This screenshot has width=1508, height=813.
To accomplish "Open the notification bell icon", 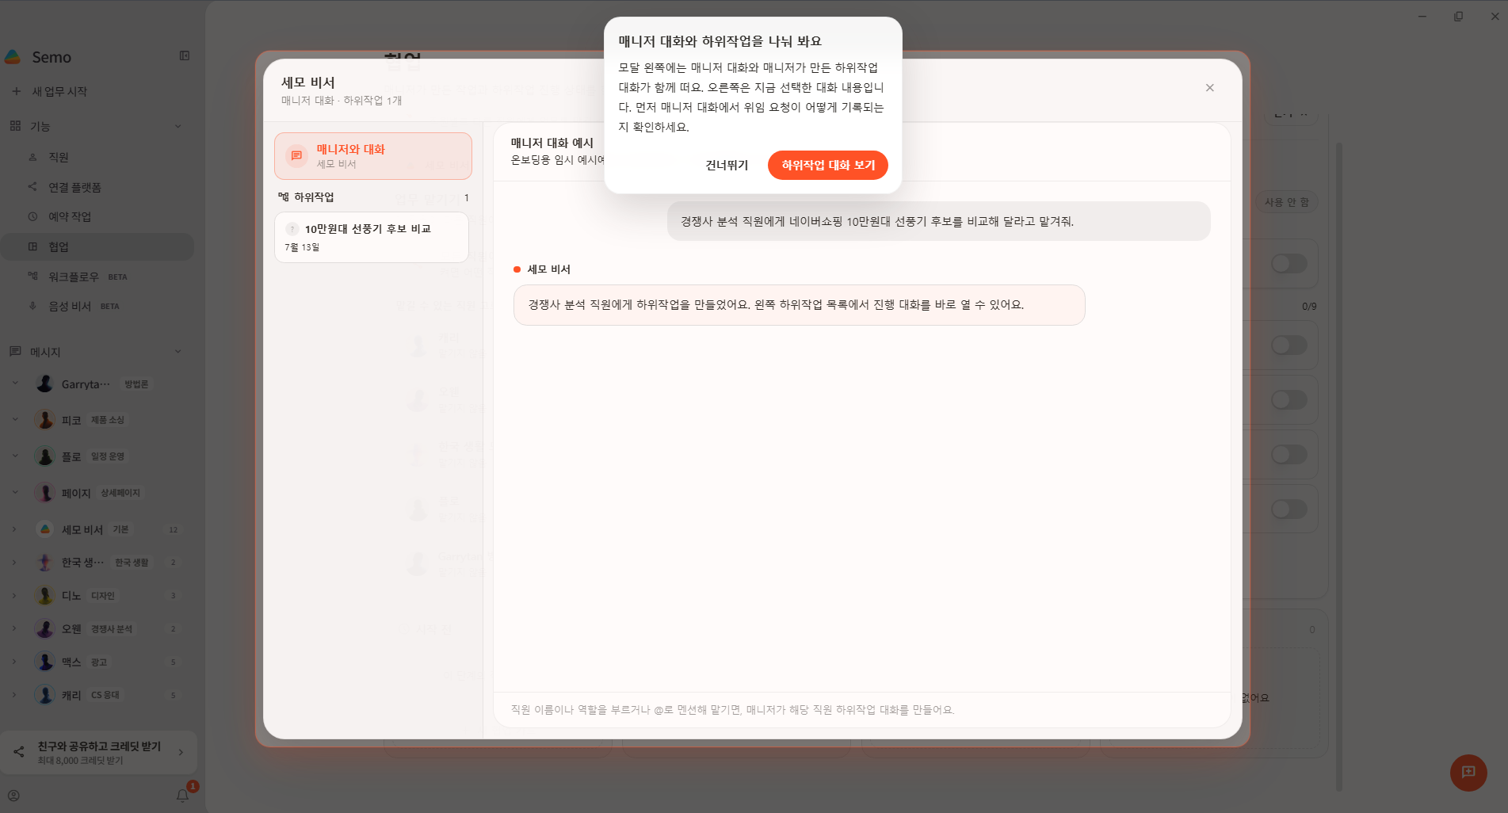I will click(x=183, y=796).
